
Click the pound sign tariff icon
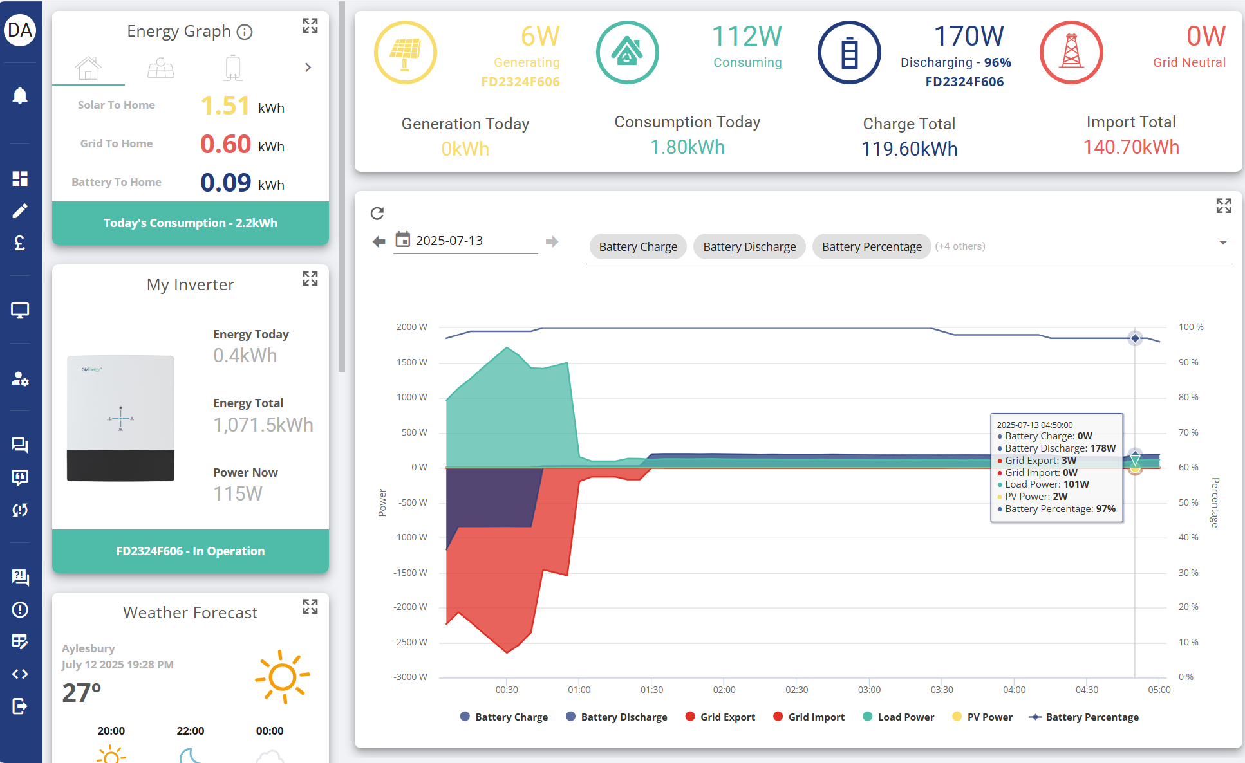(20, 243)
